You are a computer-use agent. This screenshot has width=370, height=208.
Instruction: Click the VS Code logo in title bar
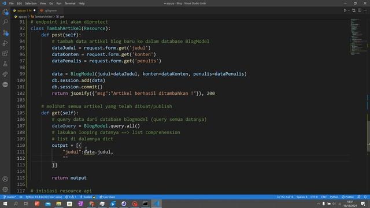[4, 3]
